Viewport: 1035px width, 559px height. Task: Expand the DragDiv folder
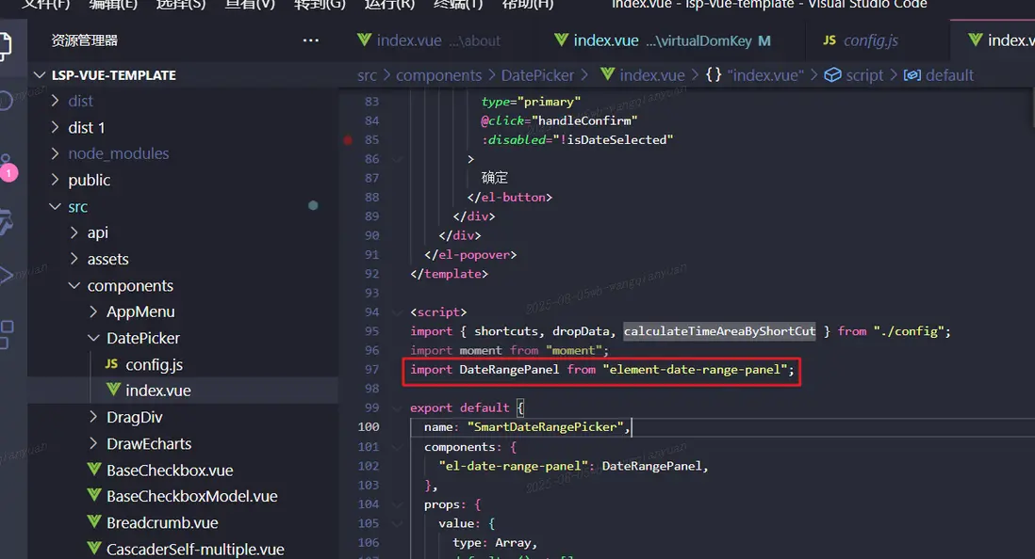point(93,417)
